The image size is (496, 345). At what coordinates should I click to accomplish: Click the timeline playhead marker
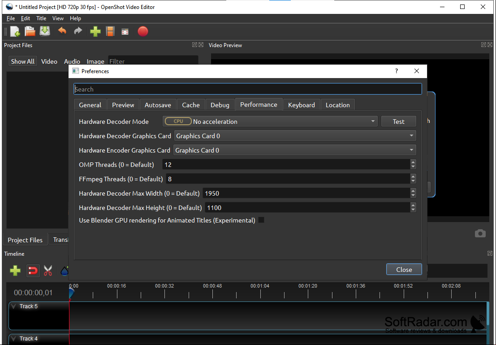pos(71,293)
